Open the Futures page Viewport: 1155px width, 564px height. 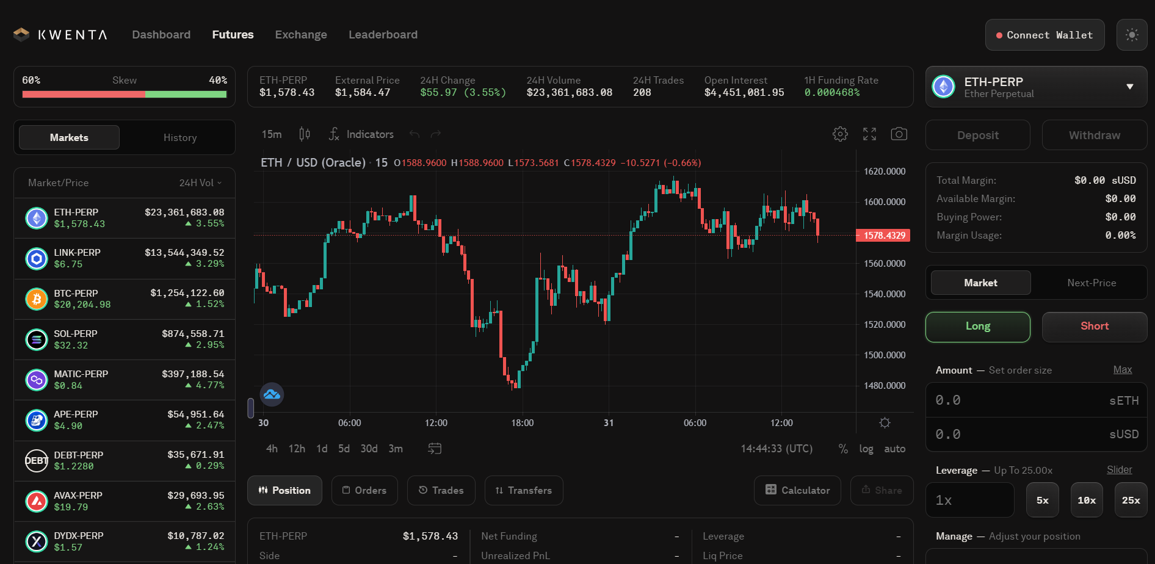pos(233,35)
